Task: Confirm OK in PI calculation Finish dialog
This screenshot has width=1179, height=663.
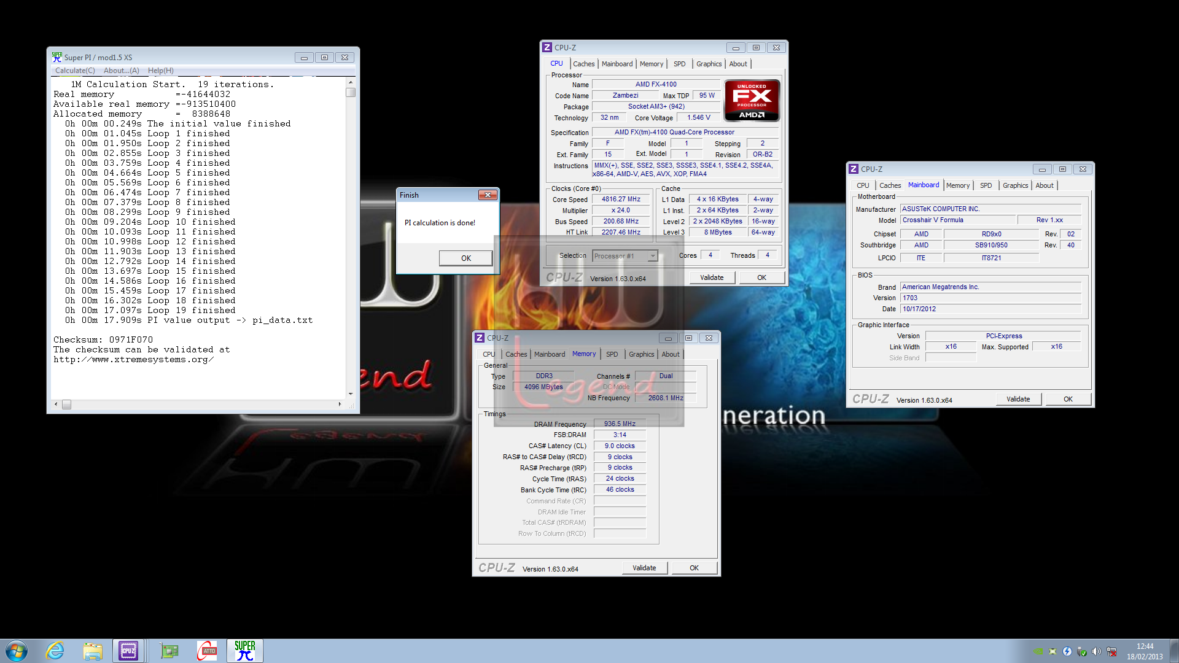Action: (466, 258)
